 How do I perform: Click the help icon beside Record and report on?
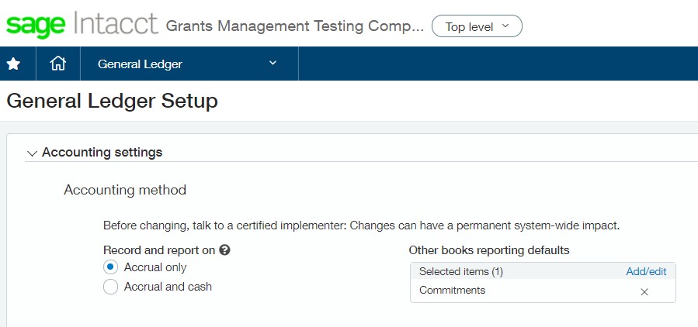225,250
